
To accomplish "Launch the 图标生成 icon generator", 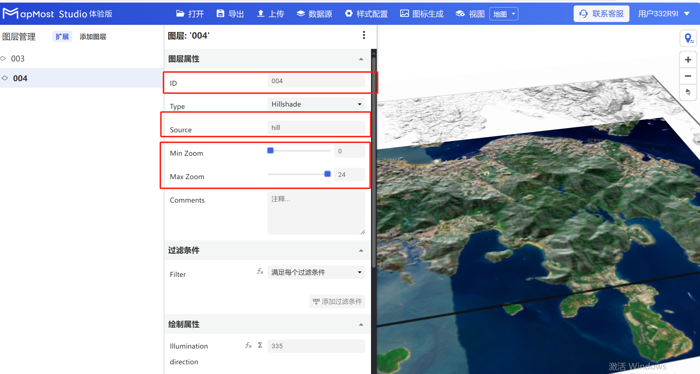I will pyautogui.click(x=421, y=13).
